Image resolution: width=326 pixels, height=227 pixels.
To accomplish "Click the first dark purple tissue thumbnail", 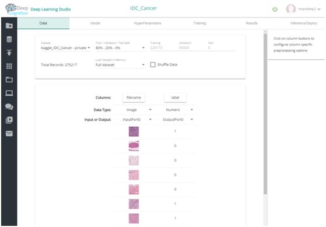I will [134, 132].
